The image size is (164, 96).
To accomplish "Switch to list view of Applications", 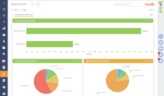I will pyautogui.click(x=33, y=4).
